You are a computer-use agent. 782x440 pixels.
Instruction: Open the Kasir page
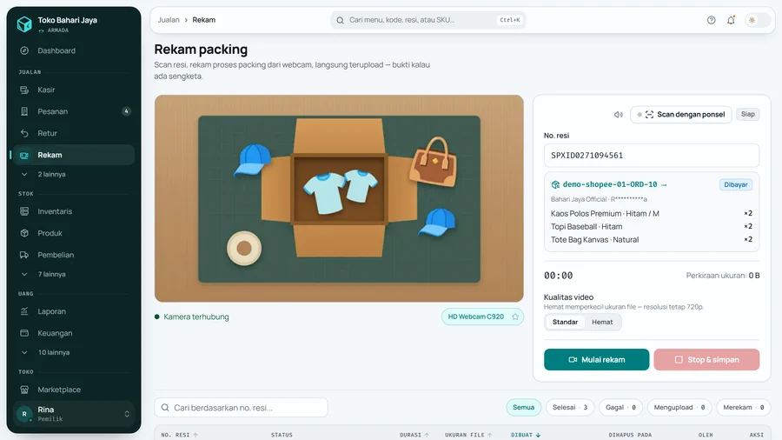(x=74, y=90)
